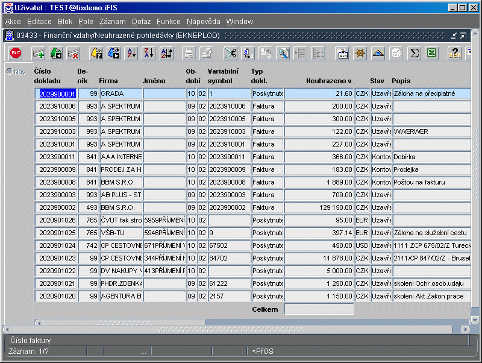Click the insert new record icon

coord(39,53)
